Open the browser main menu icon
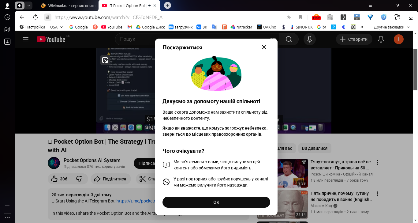Image resolution: width=418 pixels, height=223 pixels. tap(370, 6)
